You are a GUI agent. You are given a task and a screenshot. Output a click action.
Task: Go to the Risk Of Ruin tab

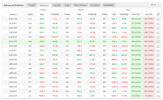click(80, 5)
